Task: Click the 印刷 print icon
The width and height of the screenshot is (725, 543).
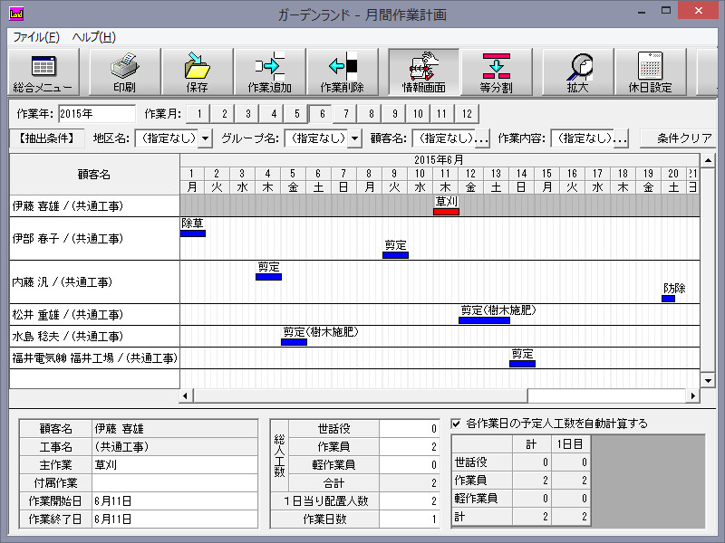Action: tap(124, 72)
